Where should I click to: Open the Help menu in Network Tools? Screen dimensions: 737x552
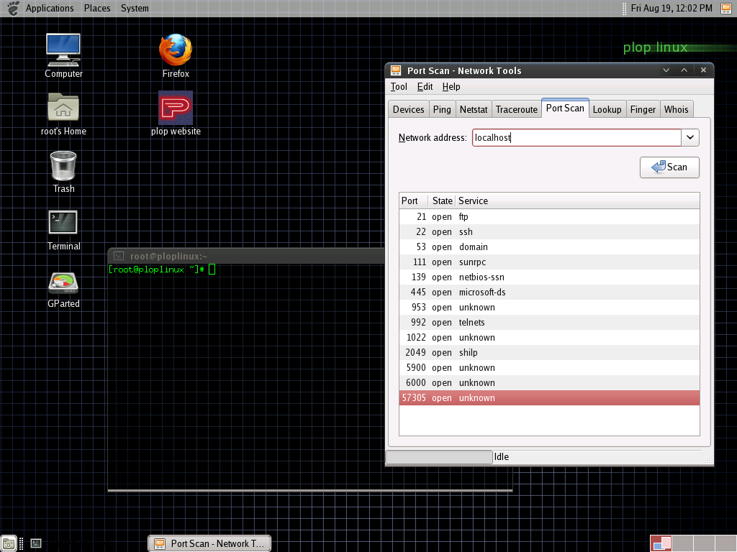(451, 86)
